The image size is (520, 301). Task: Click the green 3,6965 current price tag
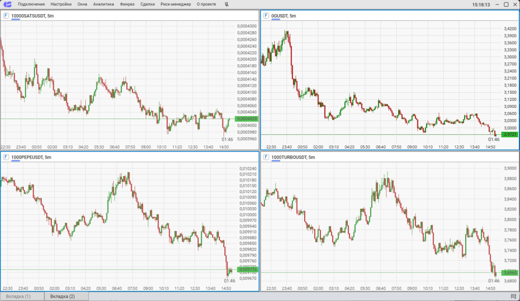(509, 273)
